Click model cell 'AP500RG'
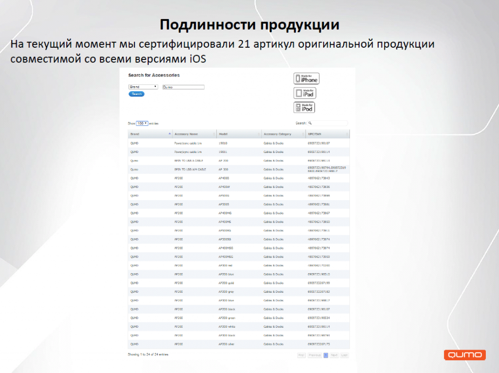The image size is (499, 373). coord(225,230)
